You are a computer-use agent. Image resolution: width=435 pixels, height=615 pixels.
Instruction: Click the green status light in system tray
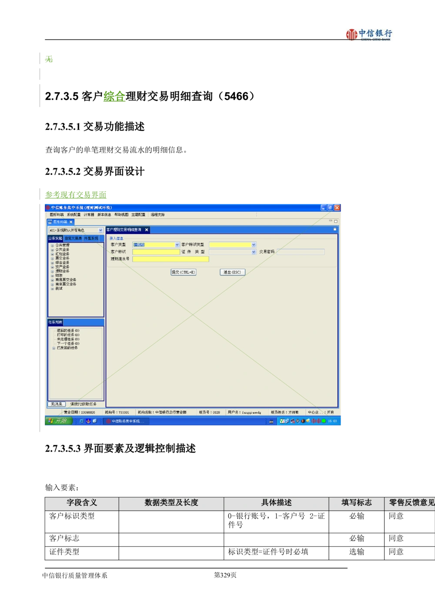click(323, 421)
